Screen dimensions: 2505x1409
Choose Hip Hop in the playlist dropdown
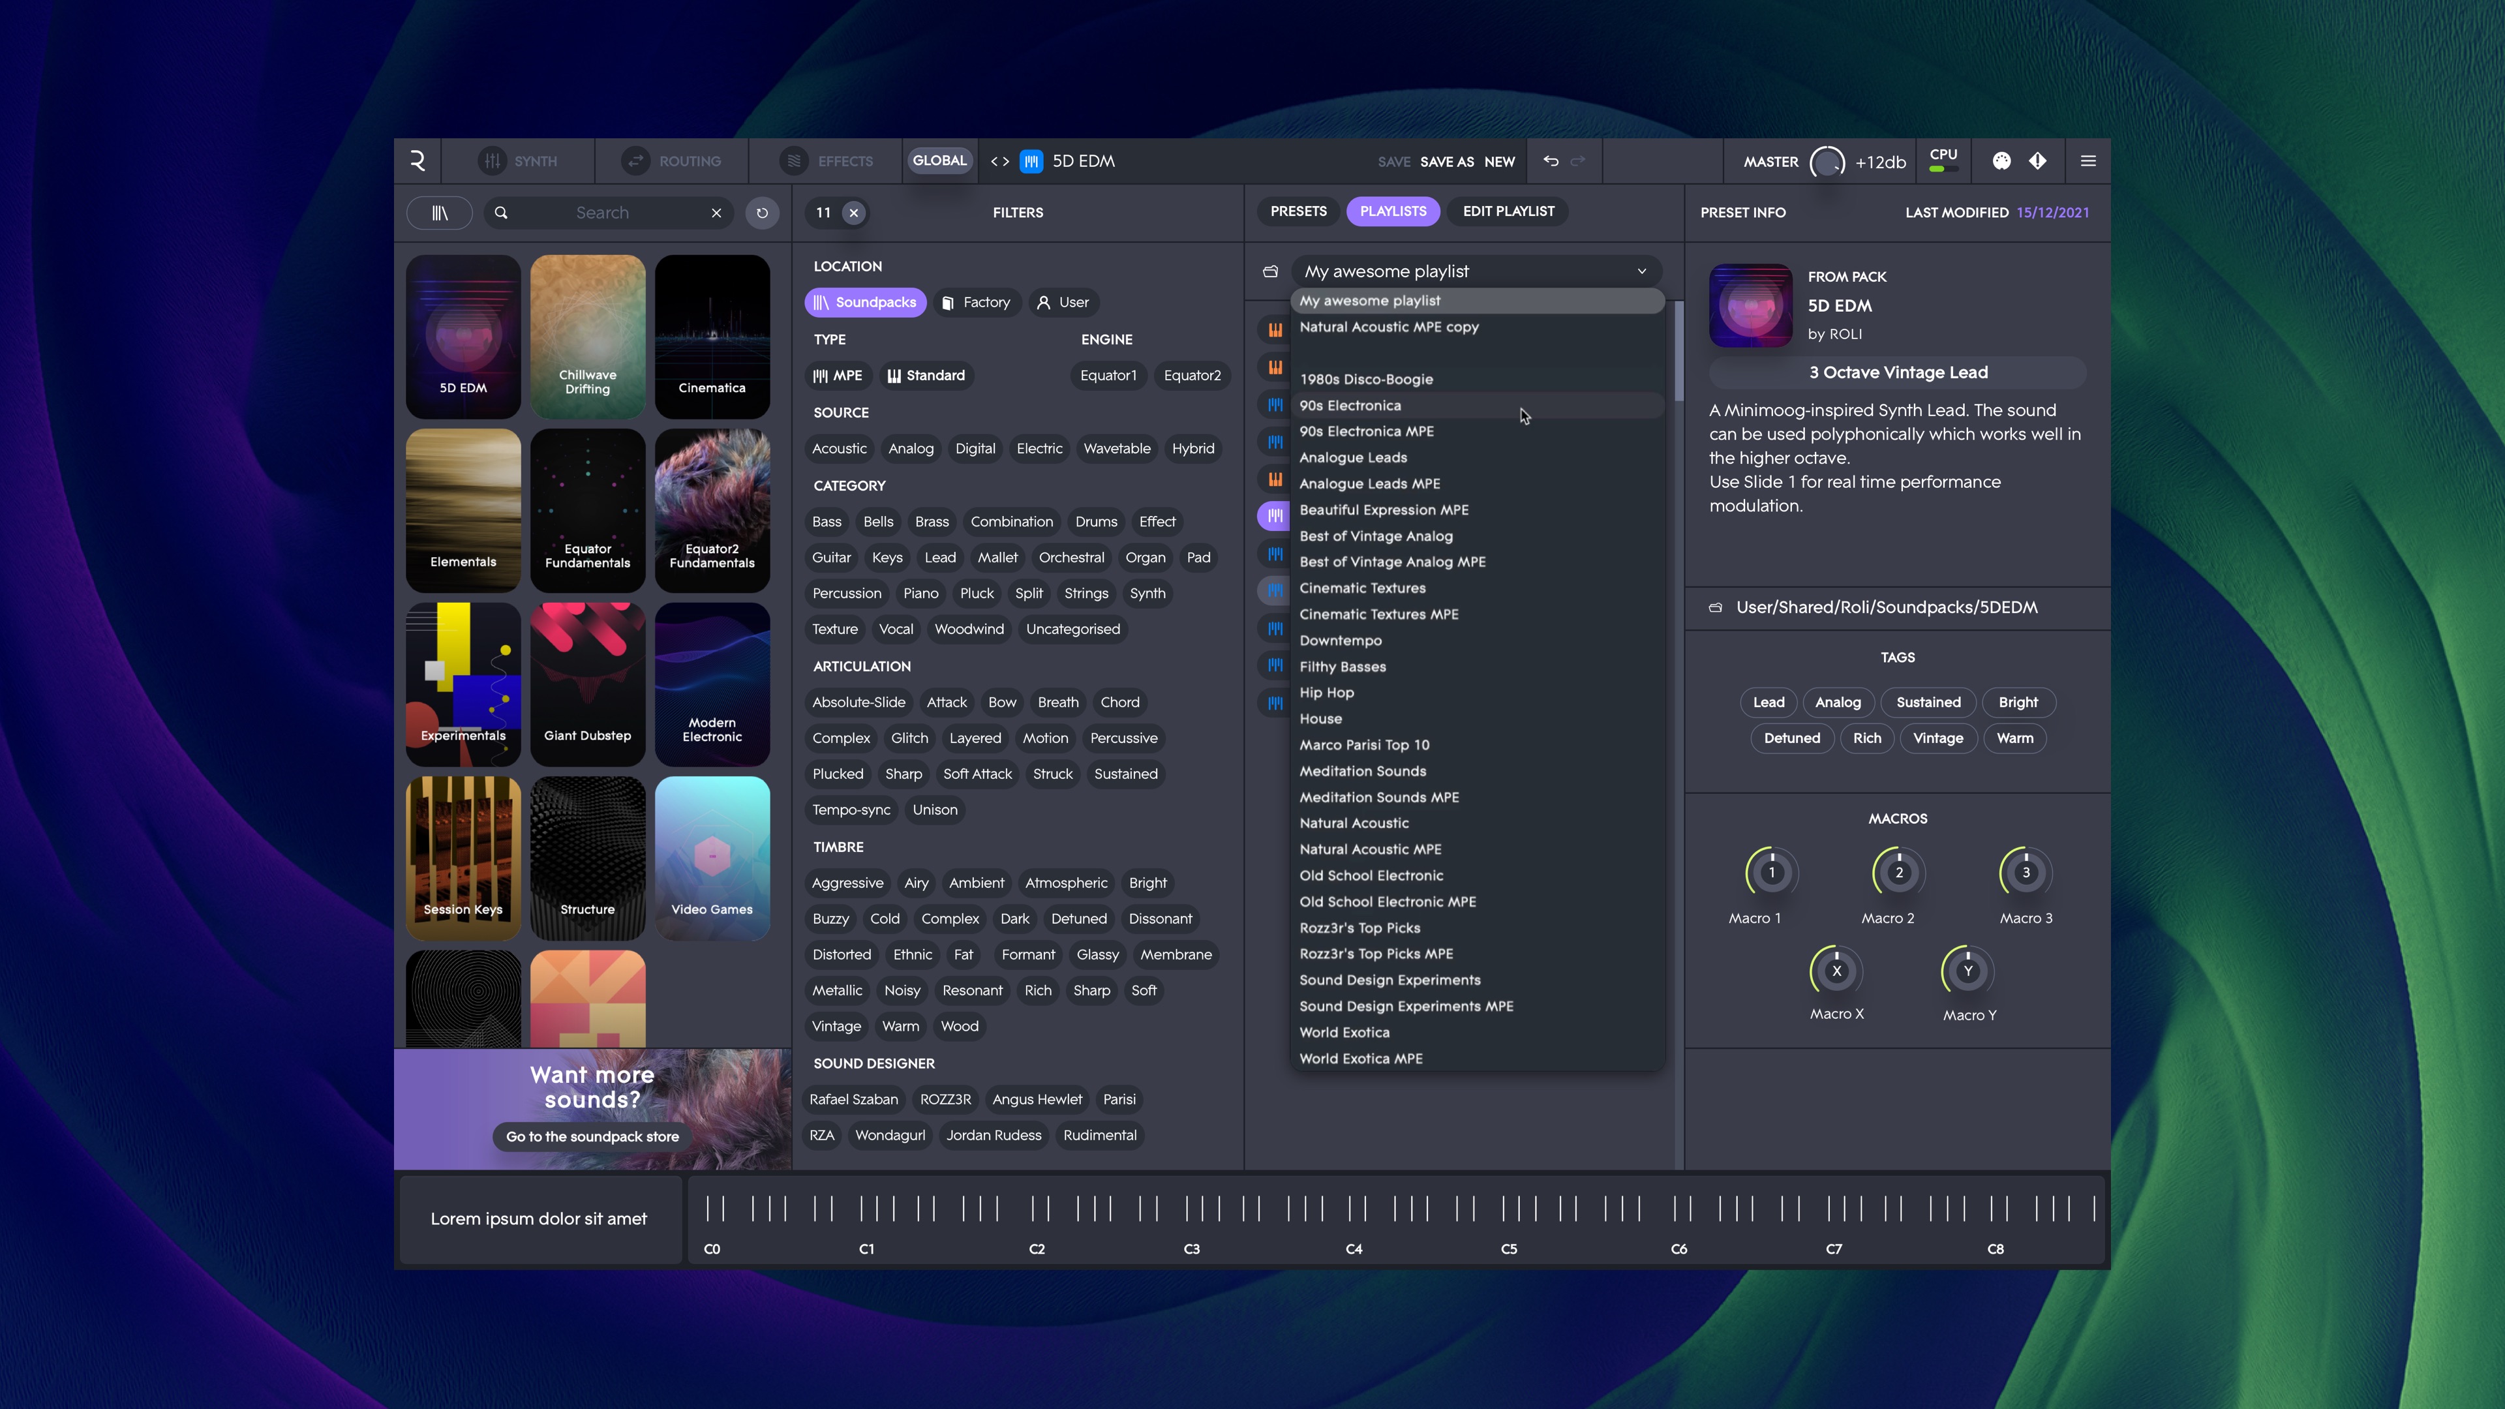coord(1326,692)
